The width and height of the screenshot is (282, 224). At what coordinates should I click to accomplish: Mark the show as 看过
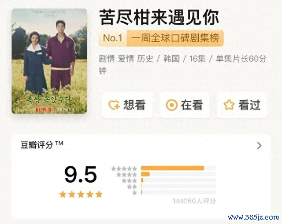point(242,105)
